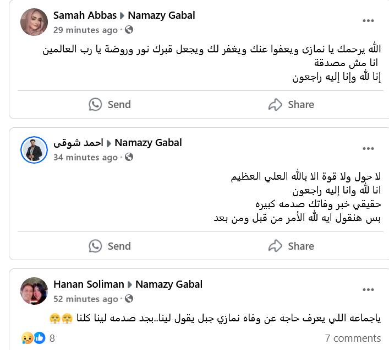Open احمد شوقى's profile picture

pos(34,149)
